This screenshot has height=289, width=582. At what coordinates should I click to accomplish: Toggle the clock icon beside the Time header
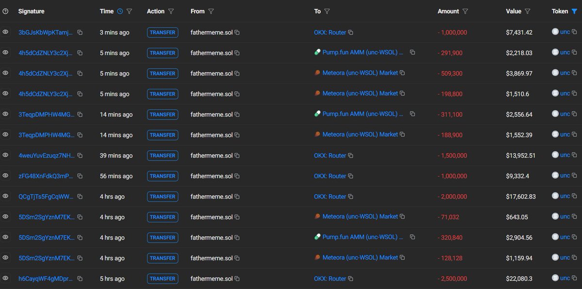(120, 11)
